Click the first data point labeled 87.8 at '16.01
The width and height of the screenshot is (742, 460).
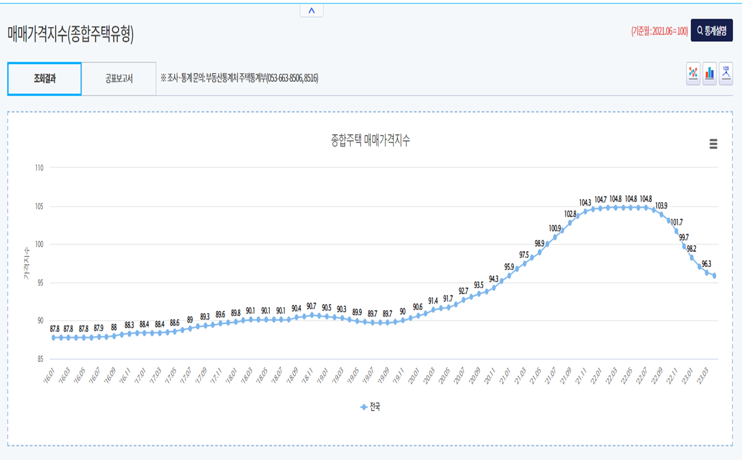coord(54,337)
